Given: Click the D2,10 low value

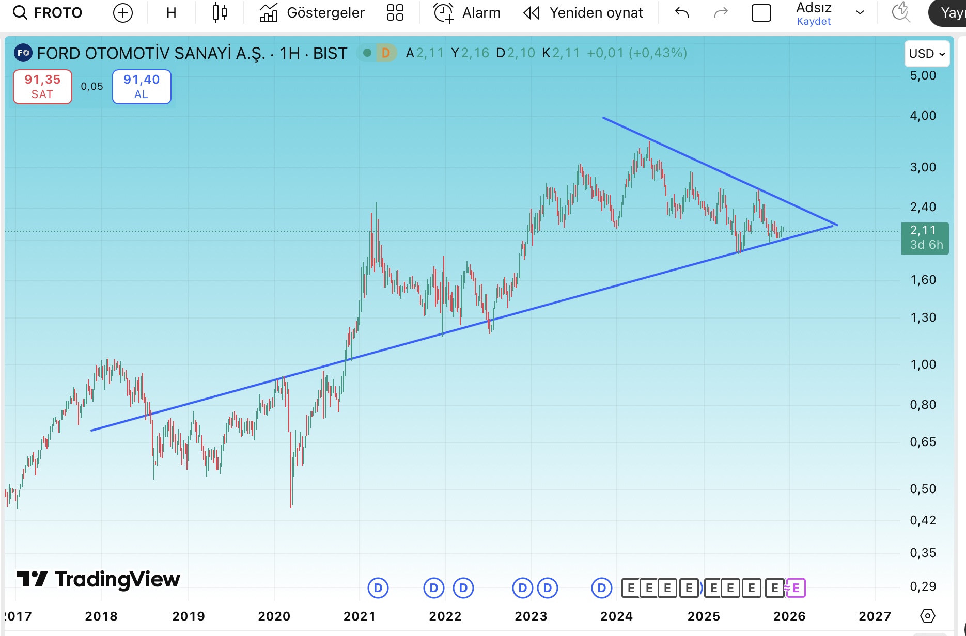Looking at the screenshot, I should pos(516,53).
